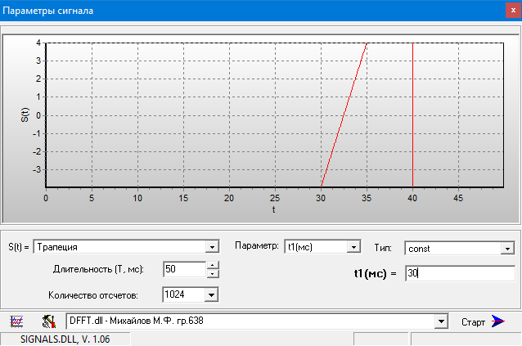Click the blue Start arrow icon
Image resolution: width=522 pixels, height=346 pixels.
pyautogui.click(x=498, y=321)
